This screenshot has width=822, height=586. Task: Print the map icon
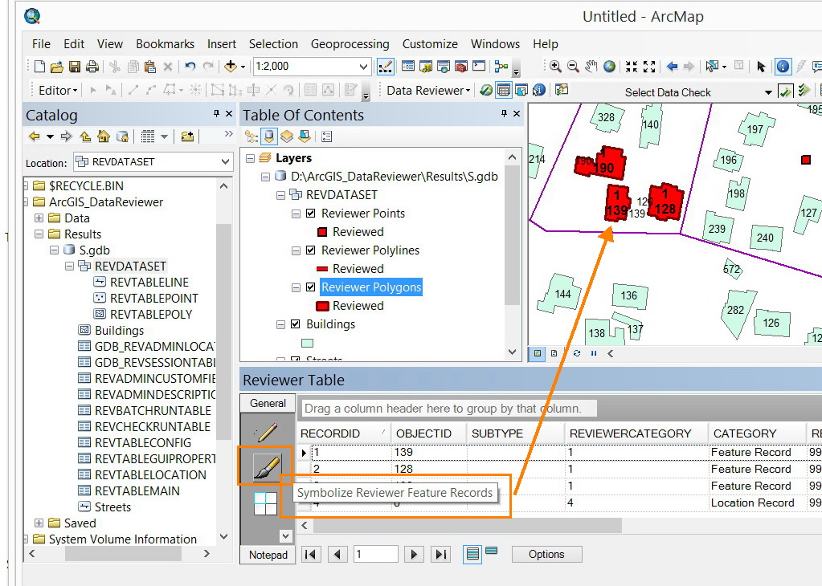point(92,67)
